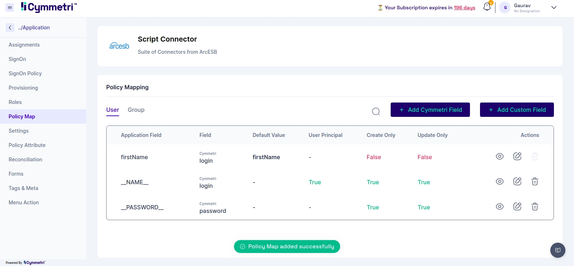View the firstName mapping details
Image resolution: width=574 pixels, height=266 pixels.
pyautogui.click(x=499, y=156)
